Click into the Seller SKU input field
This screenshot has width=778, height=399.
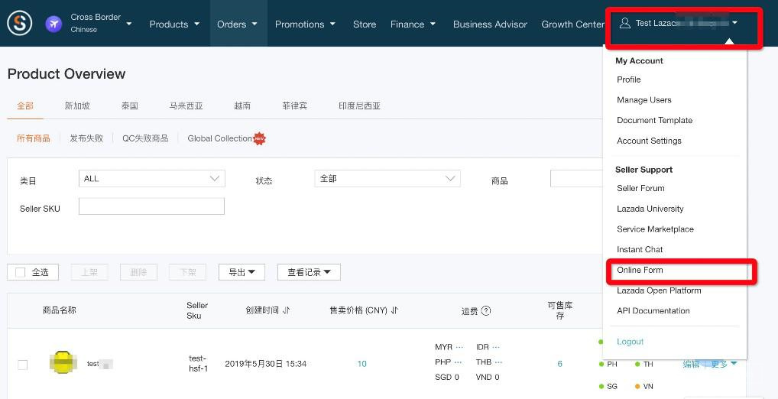[151, 206]
